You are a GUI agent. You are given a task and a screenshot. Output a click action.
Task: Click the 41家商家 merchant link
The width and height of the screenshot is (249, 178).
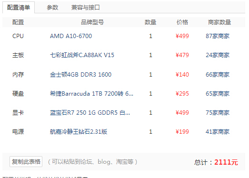click(x=218, y=132)
